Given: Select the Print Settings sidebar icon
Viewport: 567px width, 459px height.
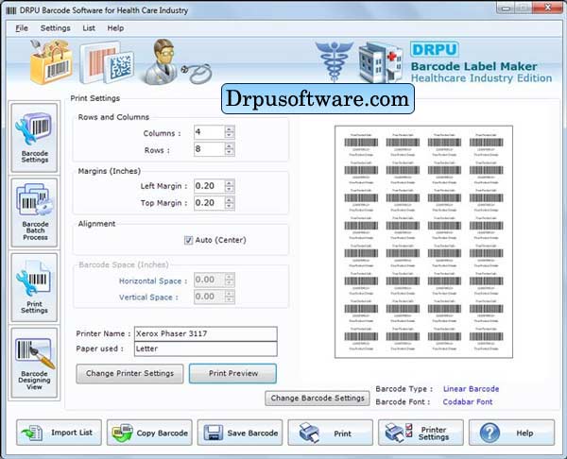Looking at the screenshot, I should point(34,287).
